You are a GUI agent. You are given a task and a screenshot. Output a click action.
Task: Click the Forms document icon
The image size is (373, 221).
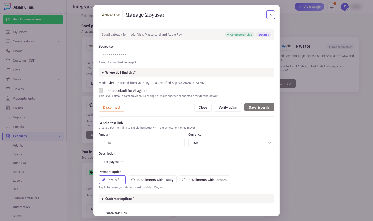pyautogui.click(x=8, y=108)
